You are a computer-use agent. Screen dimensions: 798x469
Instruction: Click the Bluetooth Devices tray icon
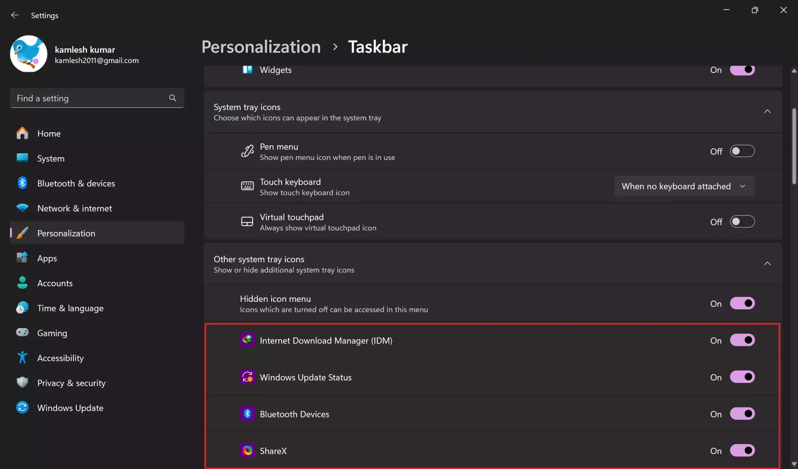coord(247,413)
